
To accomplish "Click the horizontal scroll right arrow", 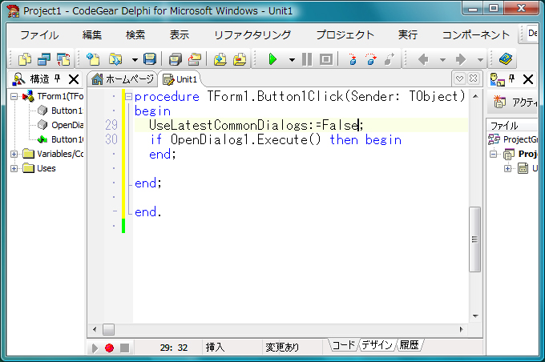I will point(461,329).
